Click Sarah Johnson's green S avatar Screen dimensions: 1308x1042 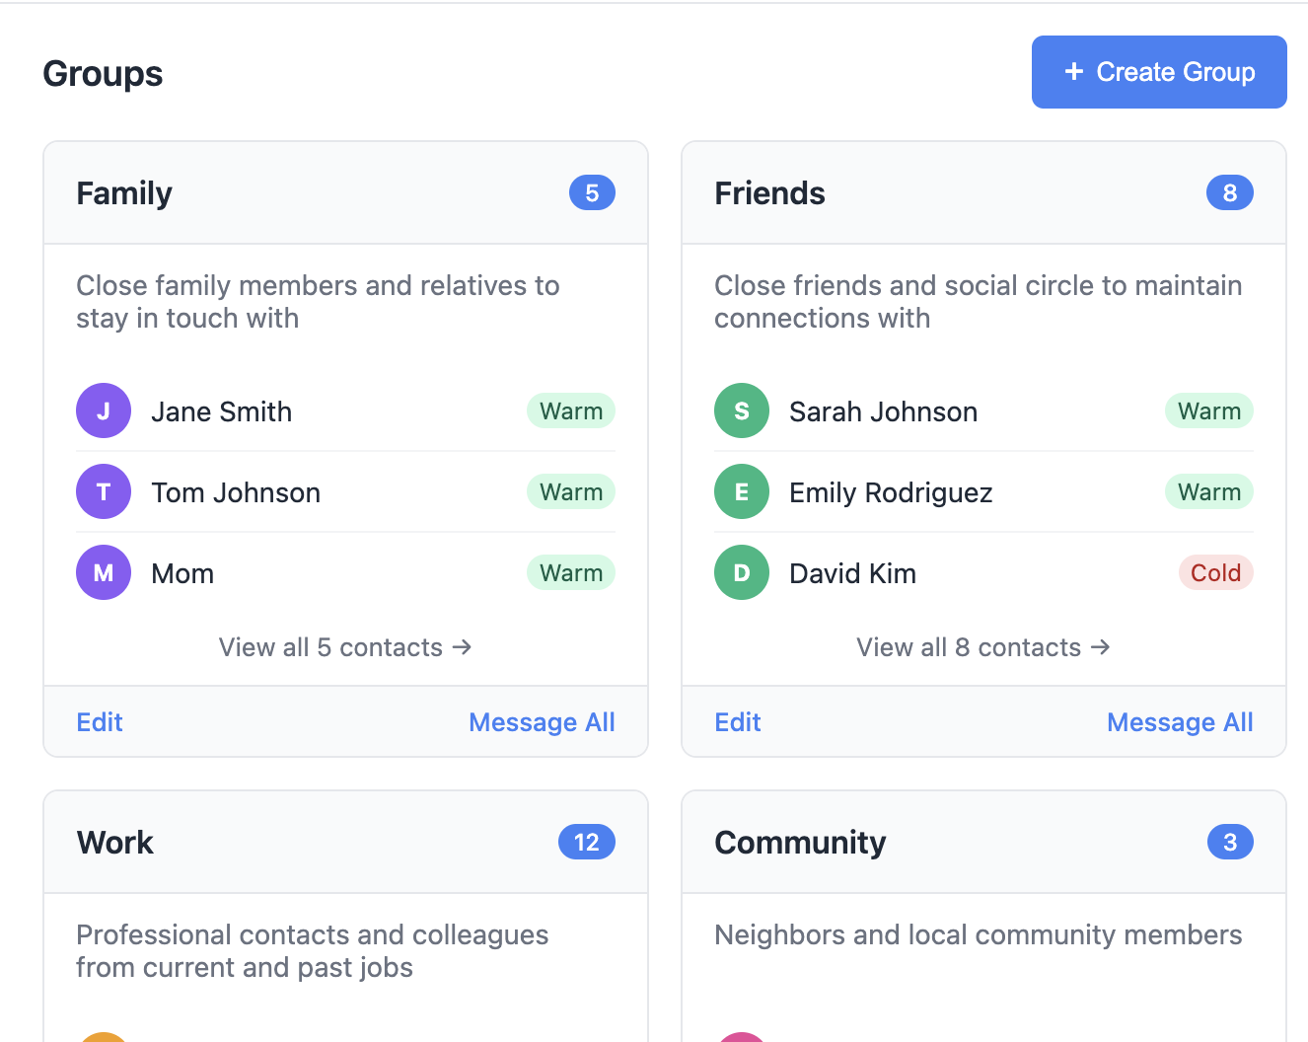[x=742, y=410]
